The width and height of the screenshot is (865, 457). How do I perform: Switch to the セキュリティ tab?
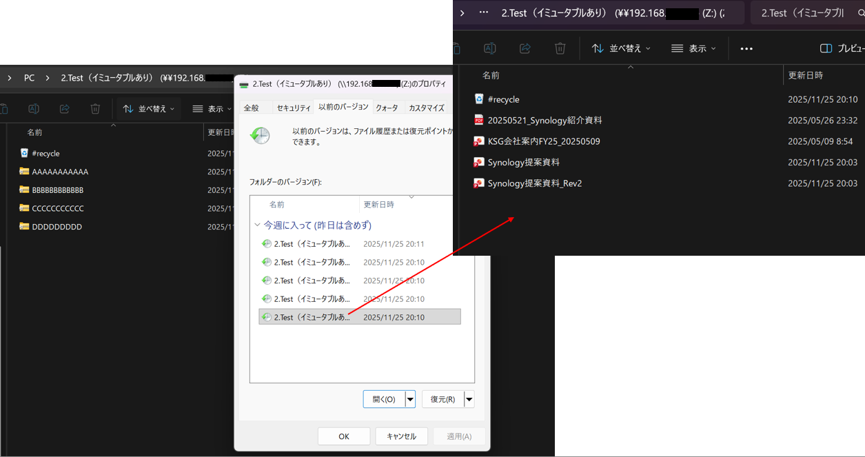[293, 108]
